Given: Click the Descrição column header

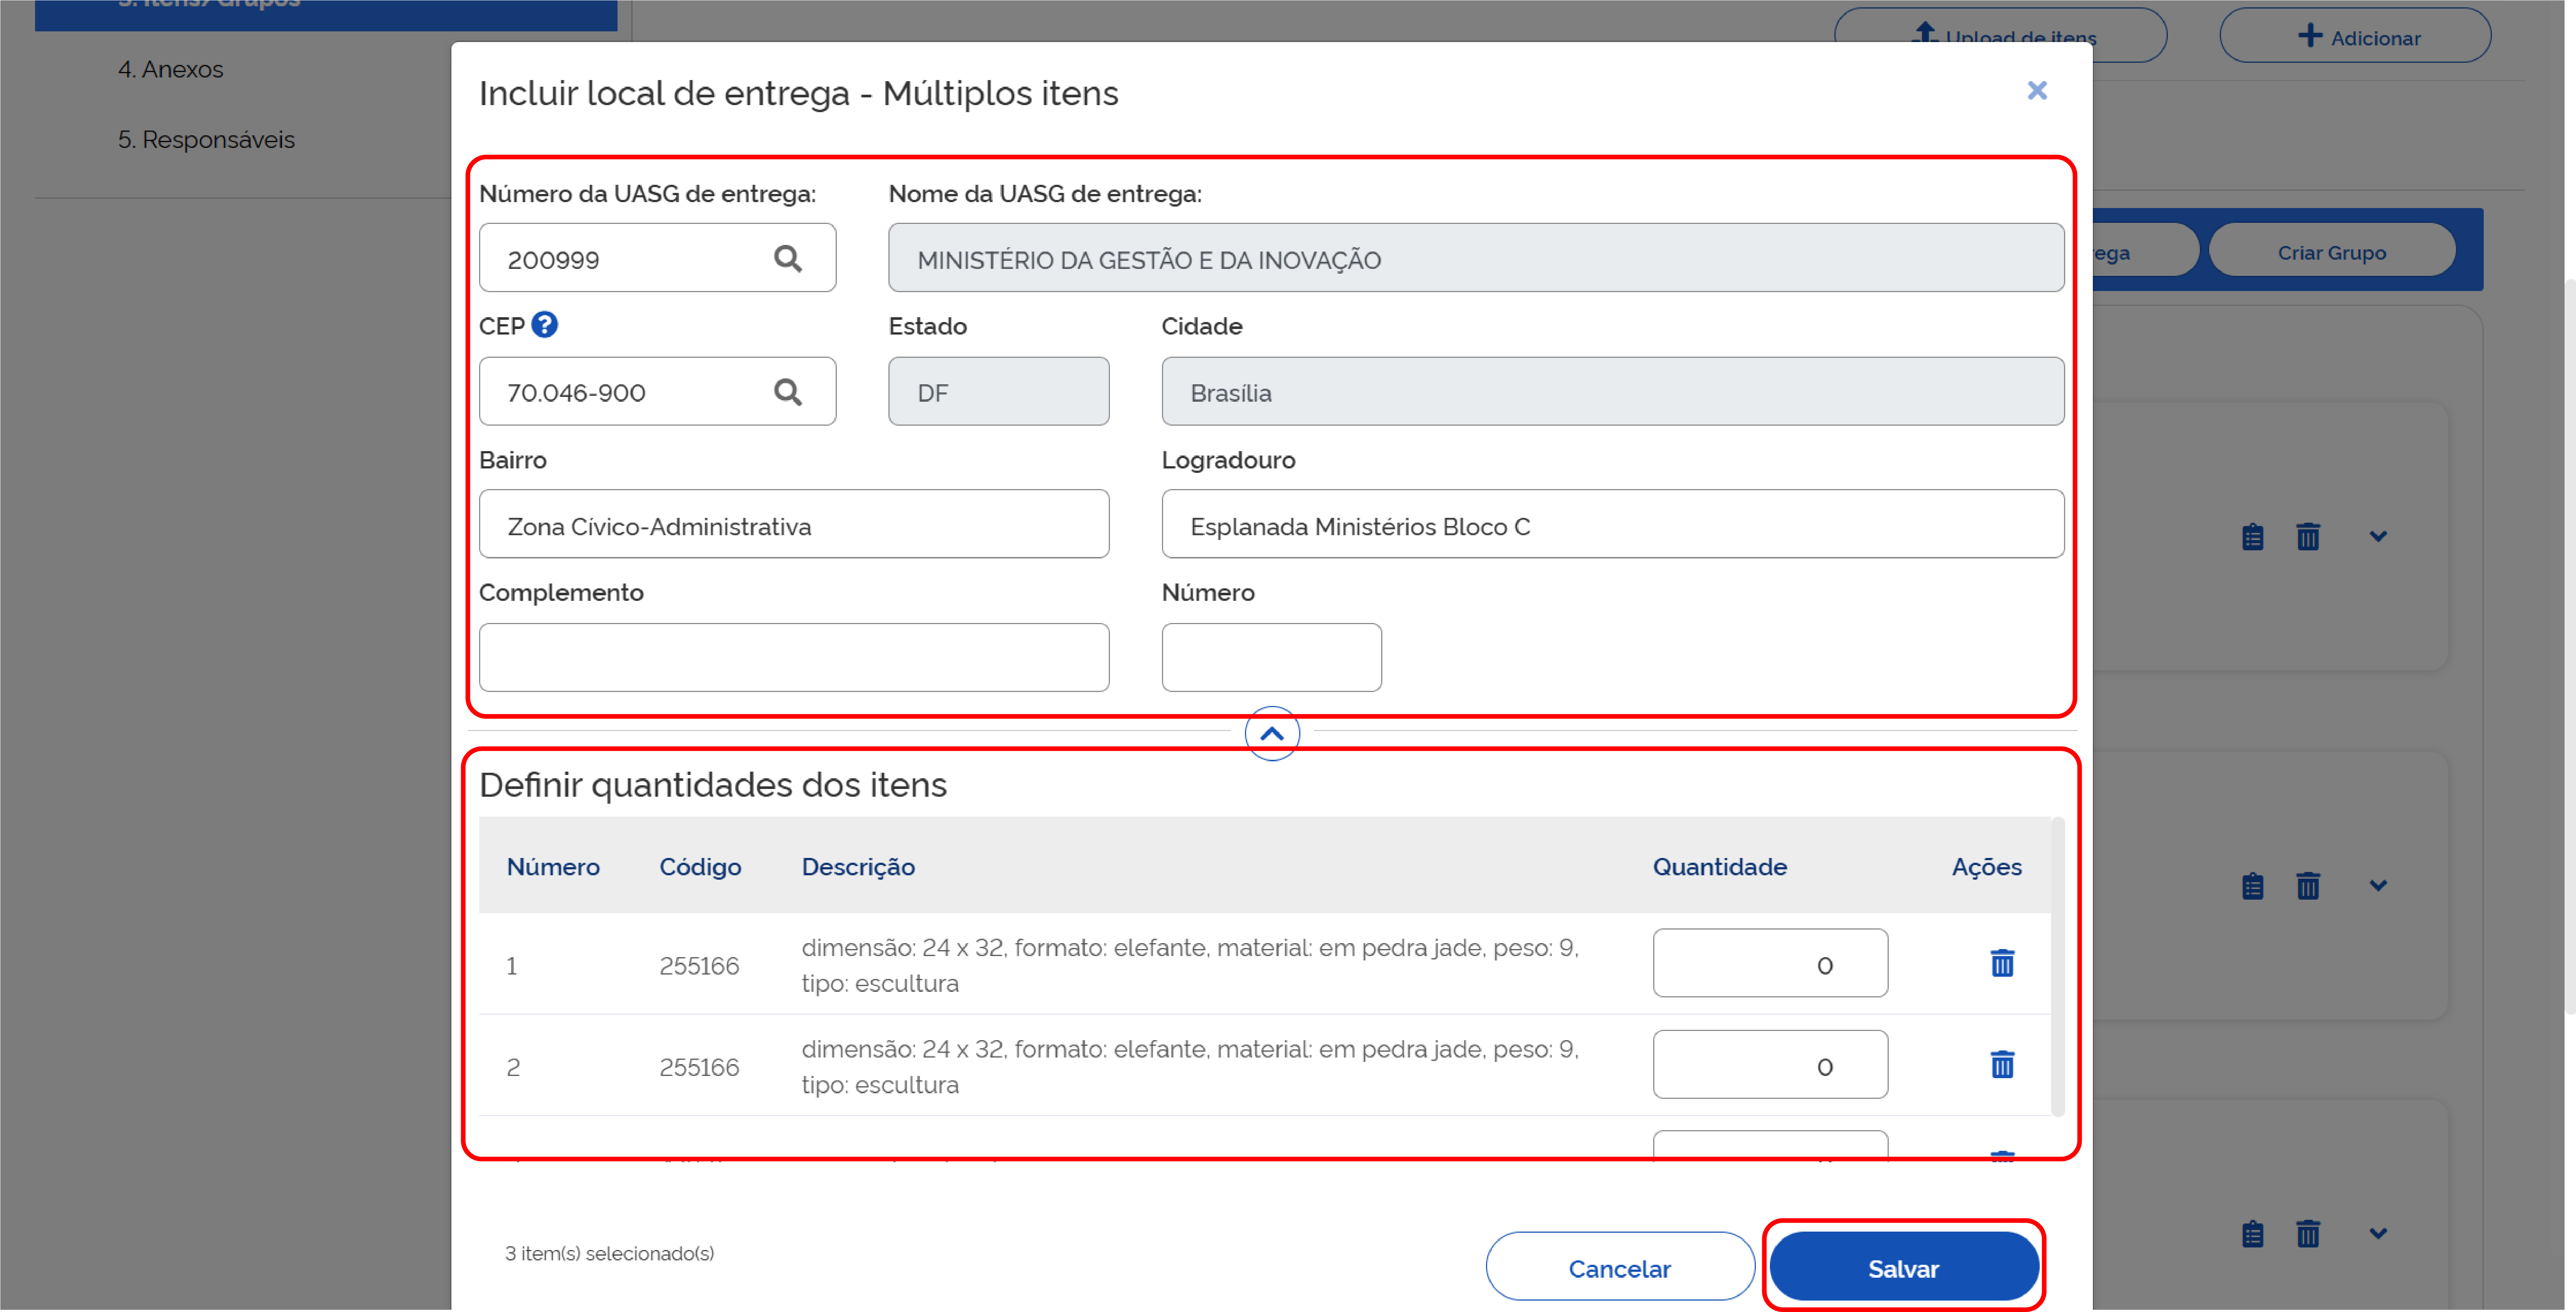Looking at the screenshot, I should (x=858, y=866).
